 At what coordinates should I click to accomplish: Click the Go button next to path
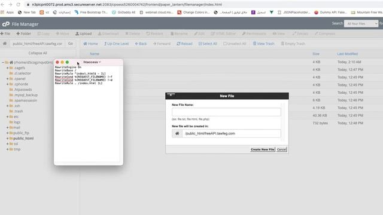71,44
